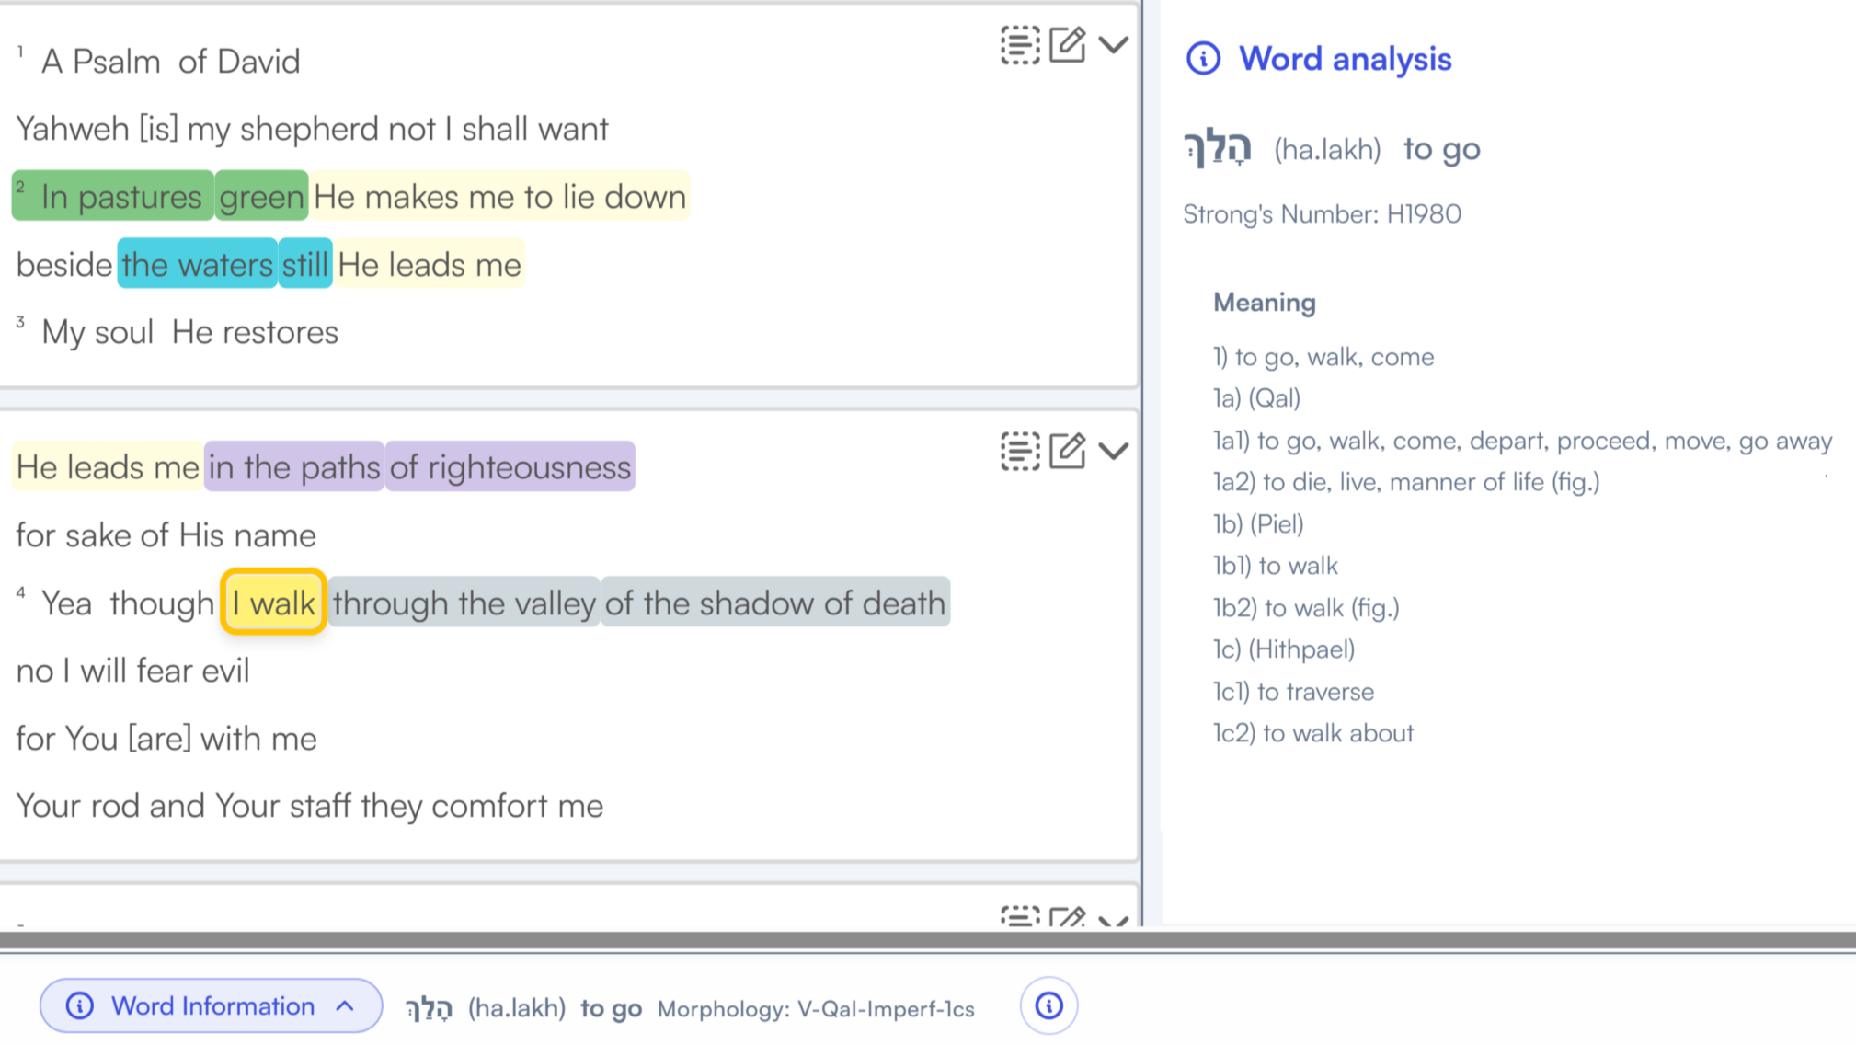Click Strong's Number H1980 entry
The width and height of the screenshot is (1856, 1045).
point(1323,212)
